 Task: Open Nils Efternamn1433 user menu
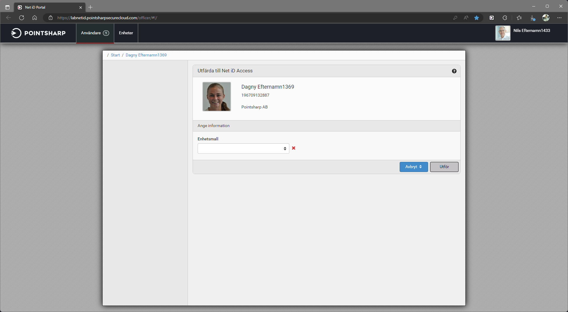tap(531, 31)
